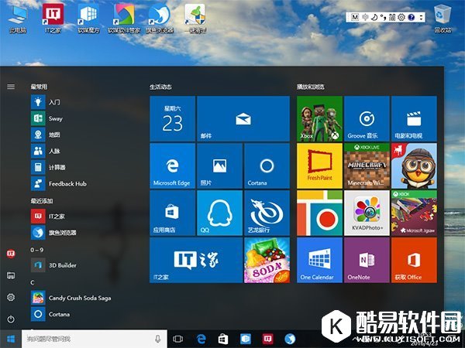Open the Cortana tile

tap(267, 165)
